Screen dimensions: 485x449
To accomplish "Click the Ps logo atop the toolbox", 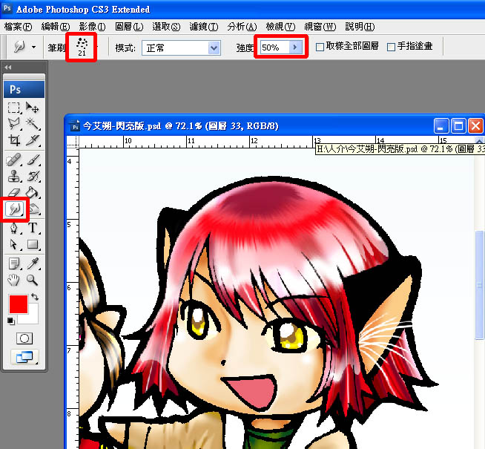I will tap(24, 90).
